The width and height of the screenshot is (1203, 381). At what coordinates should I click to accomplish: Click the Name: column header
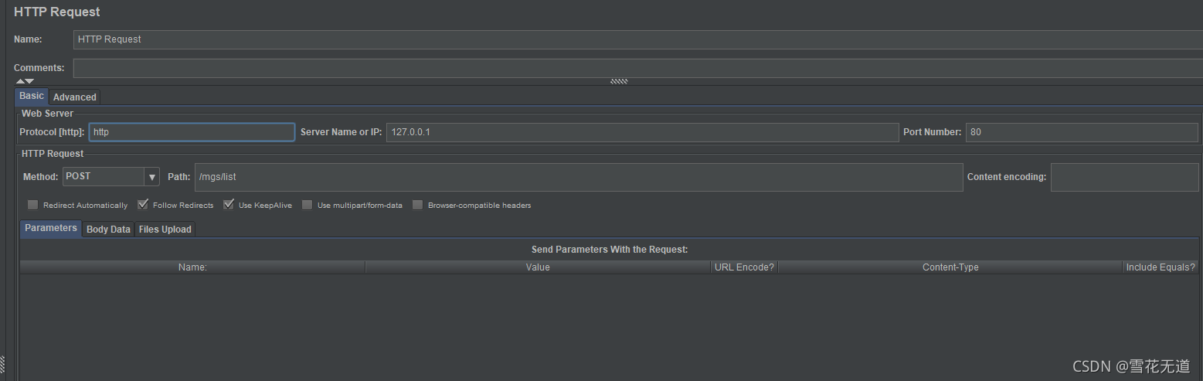192,267
